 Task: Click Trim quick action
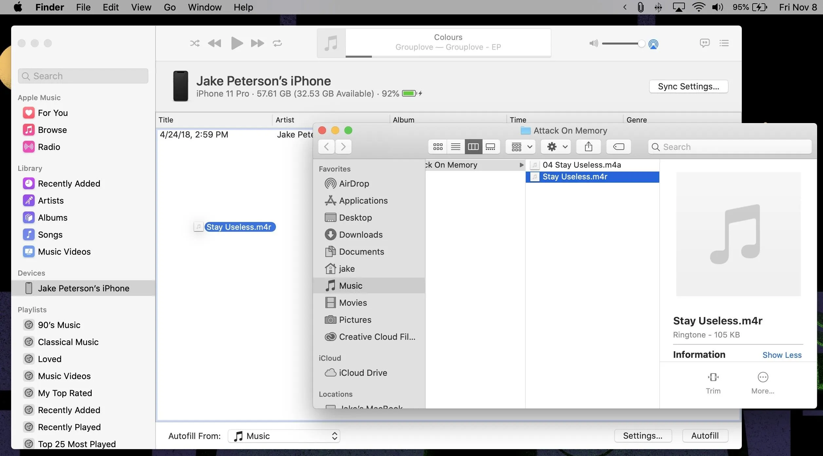(x=713, y=383)
